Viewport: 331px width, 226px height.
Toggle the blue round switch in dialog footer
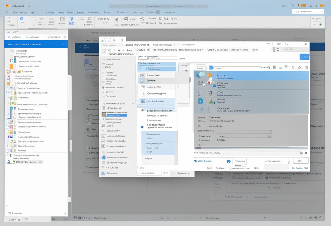coord(229,161)
